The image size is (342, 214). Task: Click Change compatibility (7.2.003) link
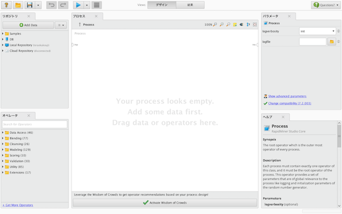click(x=290, y=103)
